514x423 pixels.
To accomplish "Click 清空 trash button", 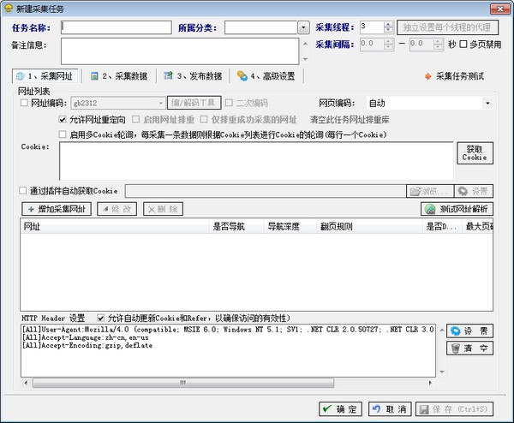I will (469, 349).
